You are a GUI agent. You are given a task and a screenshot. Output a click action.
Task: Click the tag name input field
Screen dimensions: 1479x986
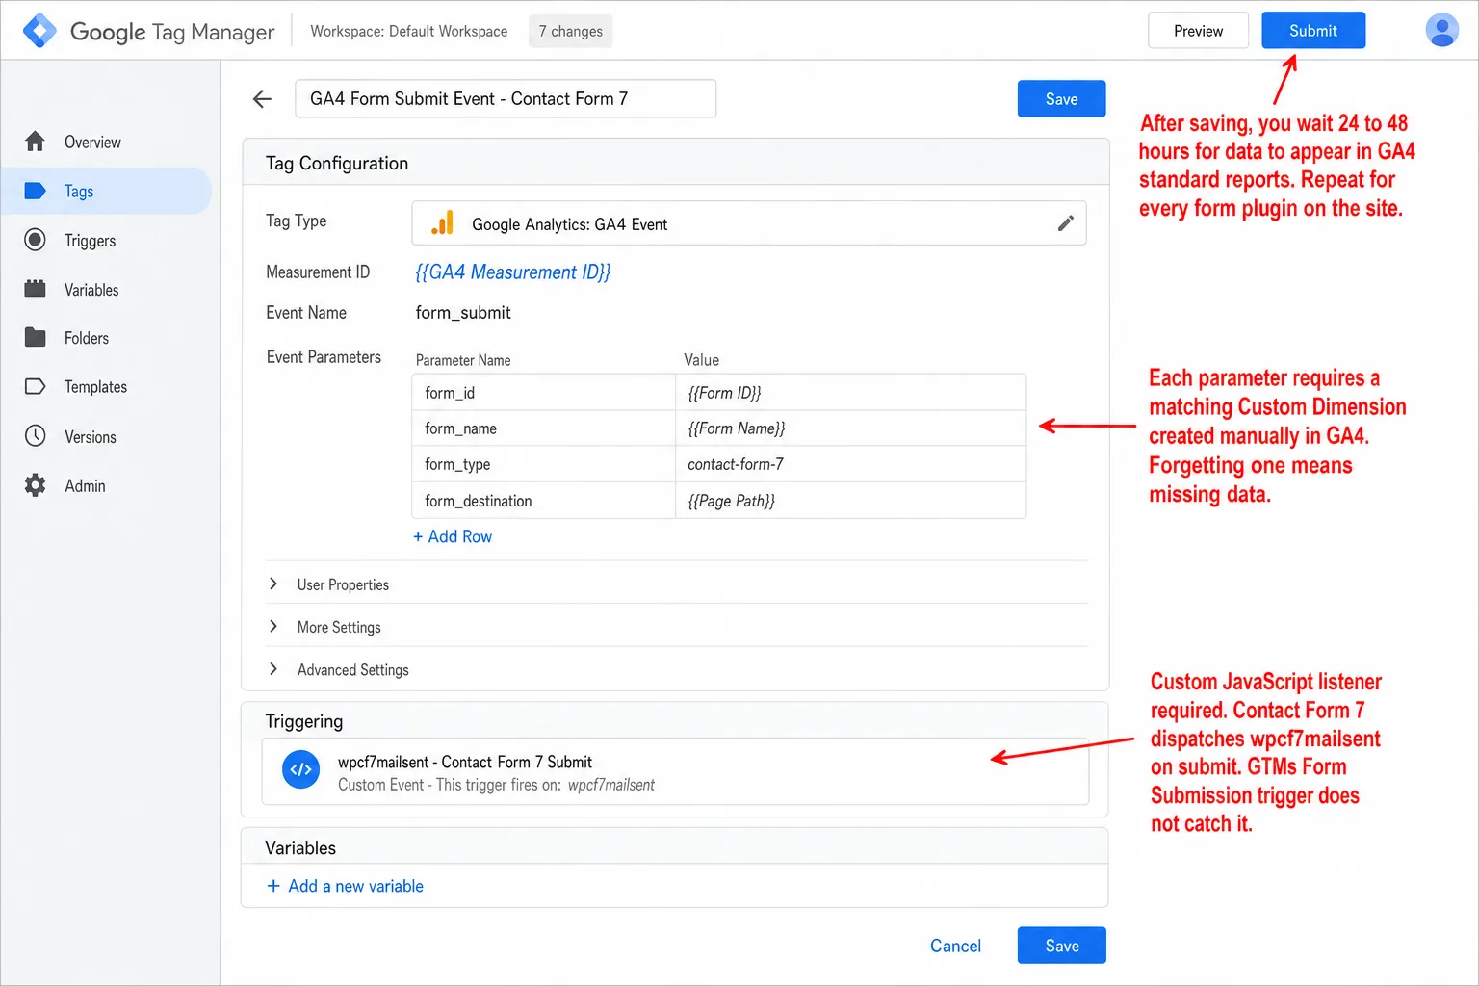click(x=506, y=98)
